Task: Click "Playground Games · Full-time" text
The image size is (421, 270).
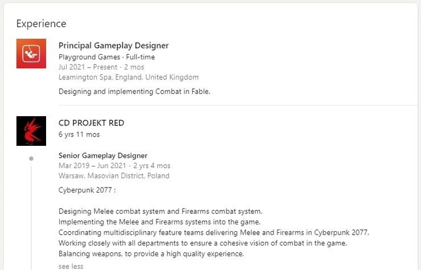Action: tap(106, 57)
